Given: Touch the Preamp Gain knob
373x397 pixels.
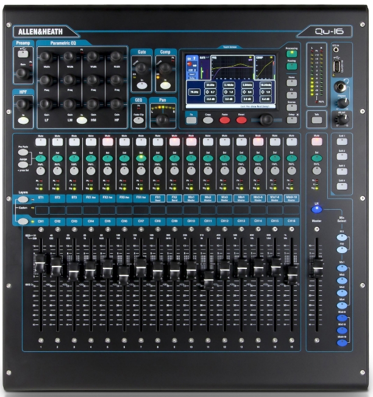Looking at the screenshot, I should click(x=23, y=73).
